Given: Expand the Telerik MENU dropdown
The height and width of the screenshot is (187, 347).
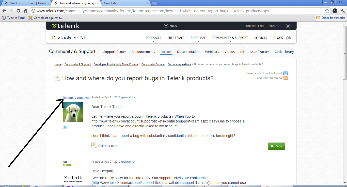Looking at the screenshot, I should pyautogui.click(x=170, y=26).
